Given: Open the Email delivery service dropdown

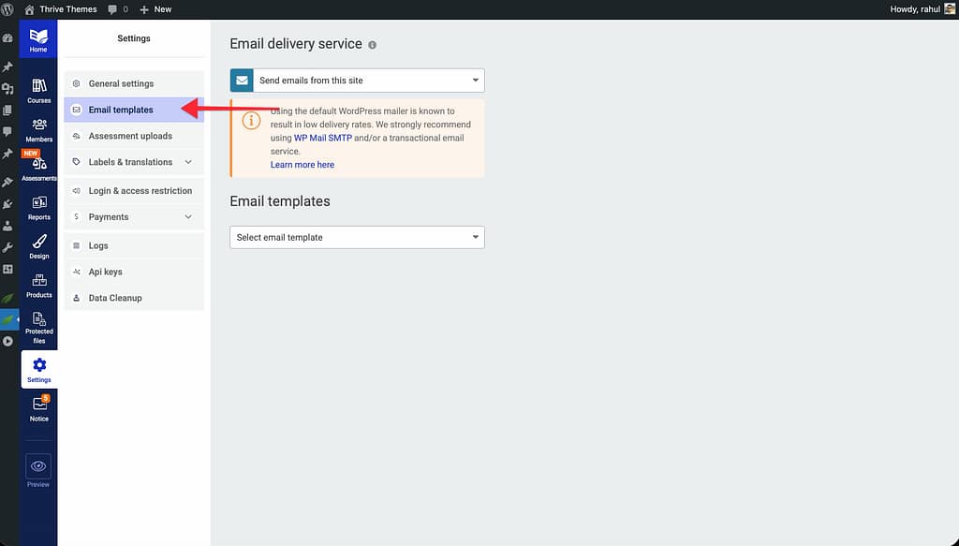Looking at the screenshot, I should pos(357,81).
